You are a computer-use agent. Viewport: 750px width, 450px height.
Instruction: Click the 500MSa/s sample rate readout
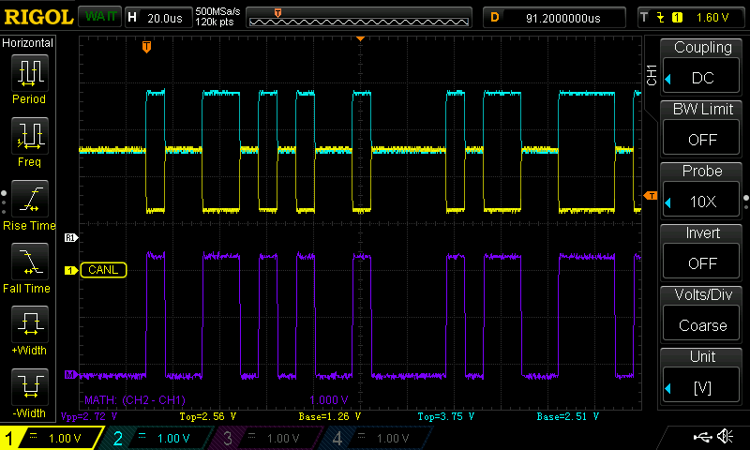coord(217,12)
